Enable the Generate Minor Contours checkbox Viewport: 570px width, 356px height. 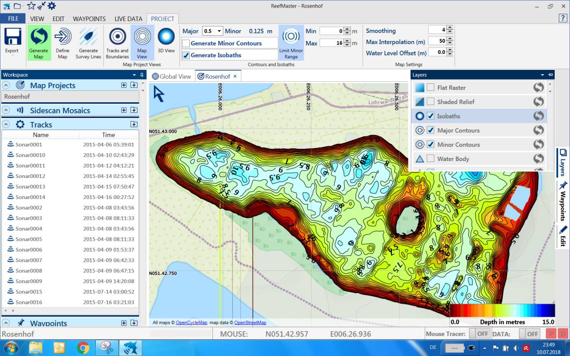click(186, 44)
